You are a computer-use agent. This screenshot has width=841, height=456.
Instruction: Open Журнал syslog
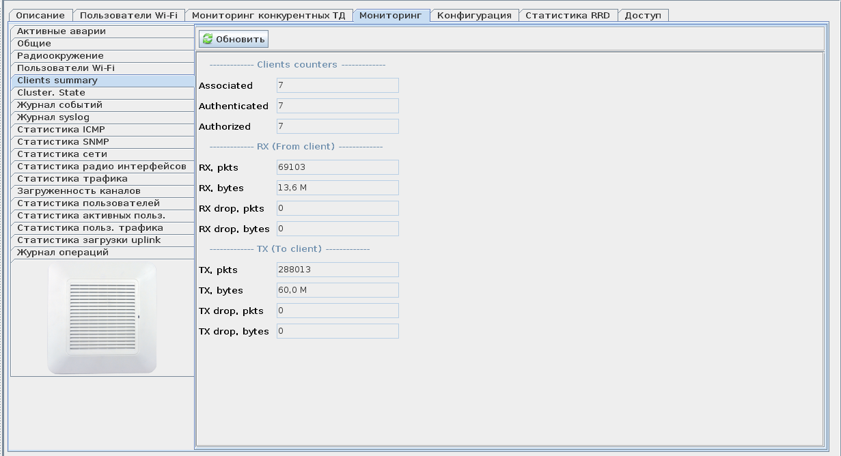point(102,117)
